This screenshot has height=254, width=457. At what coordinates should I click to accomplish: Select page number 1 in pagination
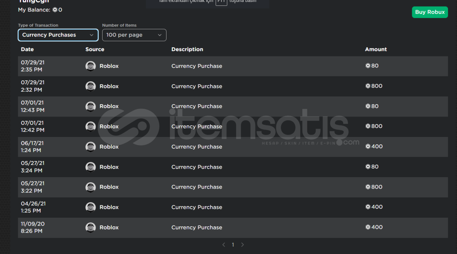coord(233,245)
